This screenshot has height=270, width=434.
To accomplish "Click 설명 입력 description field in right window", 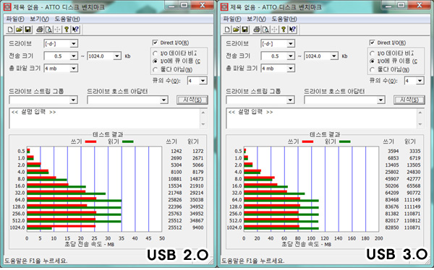I will [x=320, y=118].
